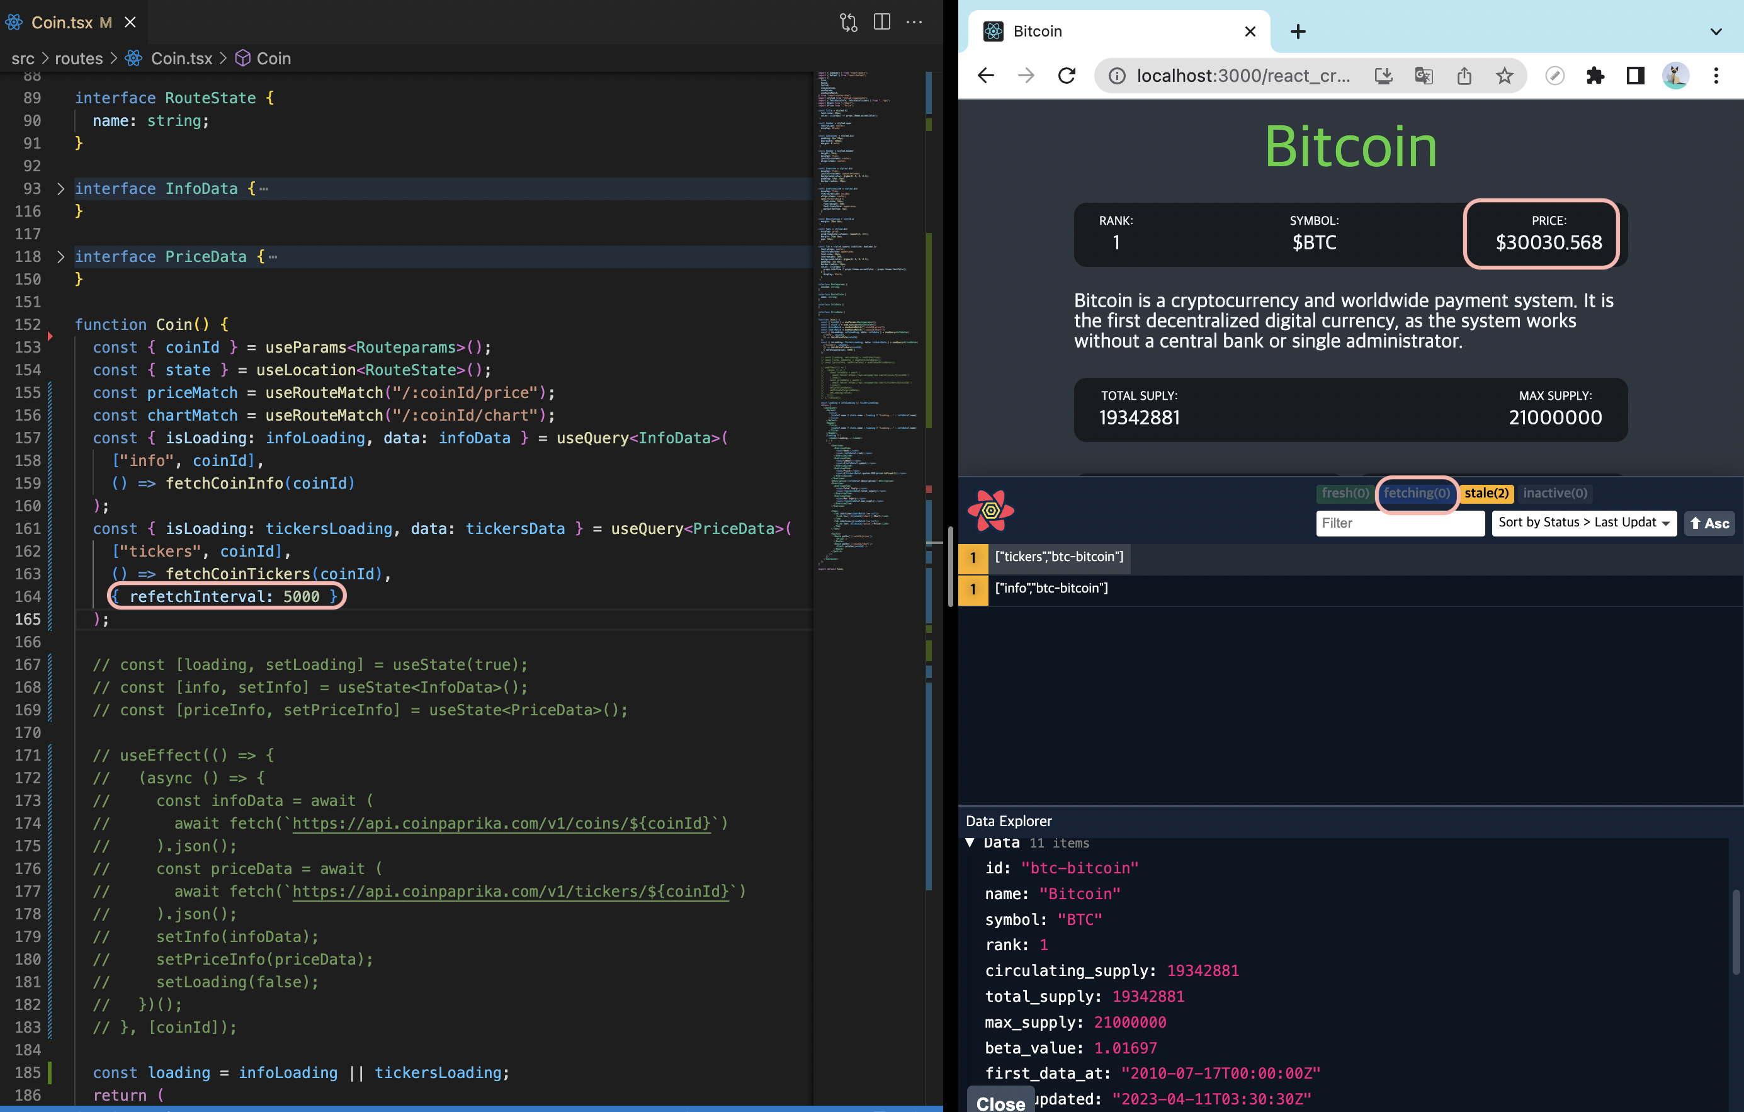Click the share page icon in address bar
The width and height of the screenshot is (1744, 1112).
point(1464,76)
